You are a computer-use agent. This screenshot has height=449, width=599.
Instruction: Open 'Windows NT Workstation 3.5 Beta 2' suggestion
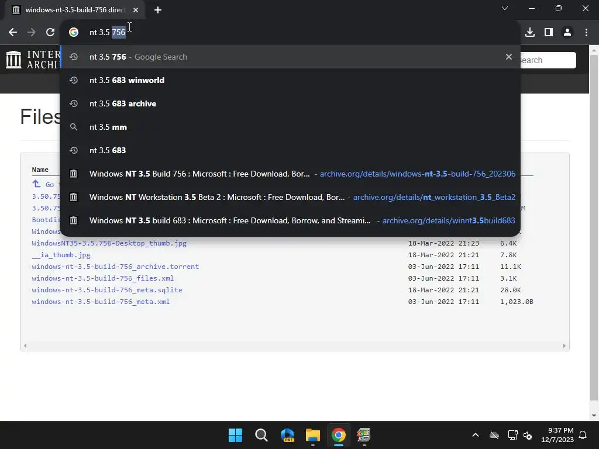[x=290, y=197]
